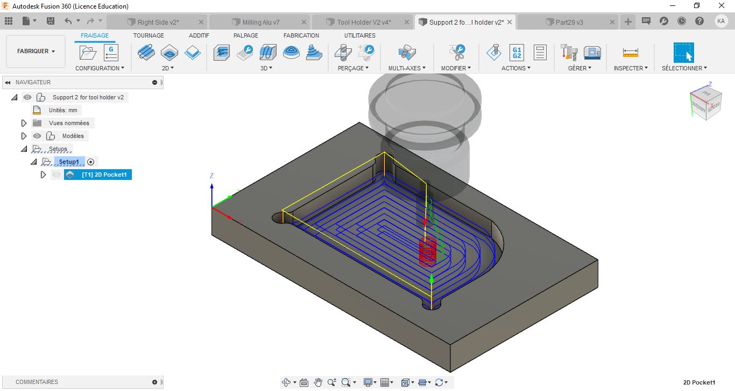
Task: Open the SÉLECTIONNER dropdown
Action: coord(684,68)
